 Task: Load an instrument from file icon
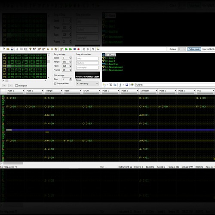pos(120,85)
